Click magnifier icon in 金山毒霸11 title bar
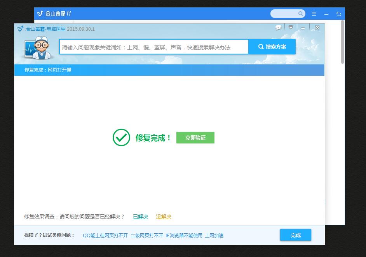The image size is (366, 257). pos(301,14)
